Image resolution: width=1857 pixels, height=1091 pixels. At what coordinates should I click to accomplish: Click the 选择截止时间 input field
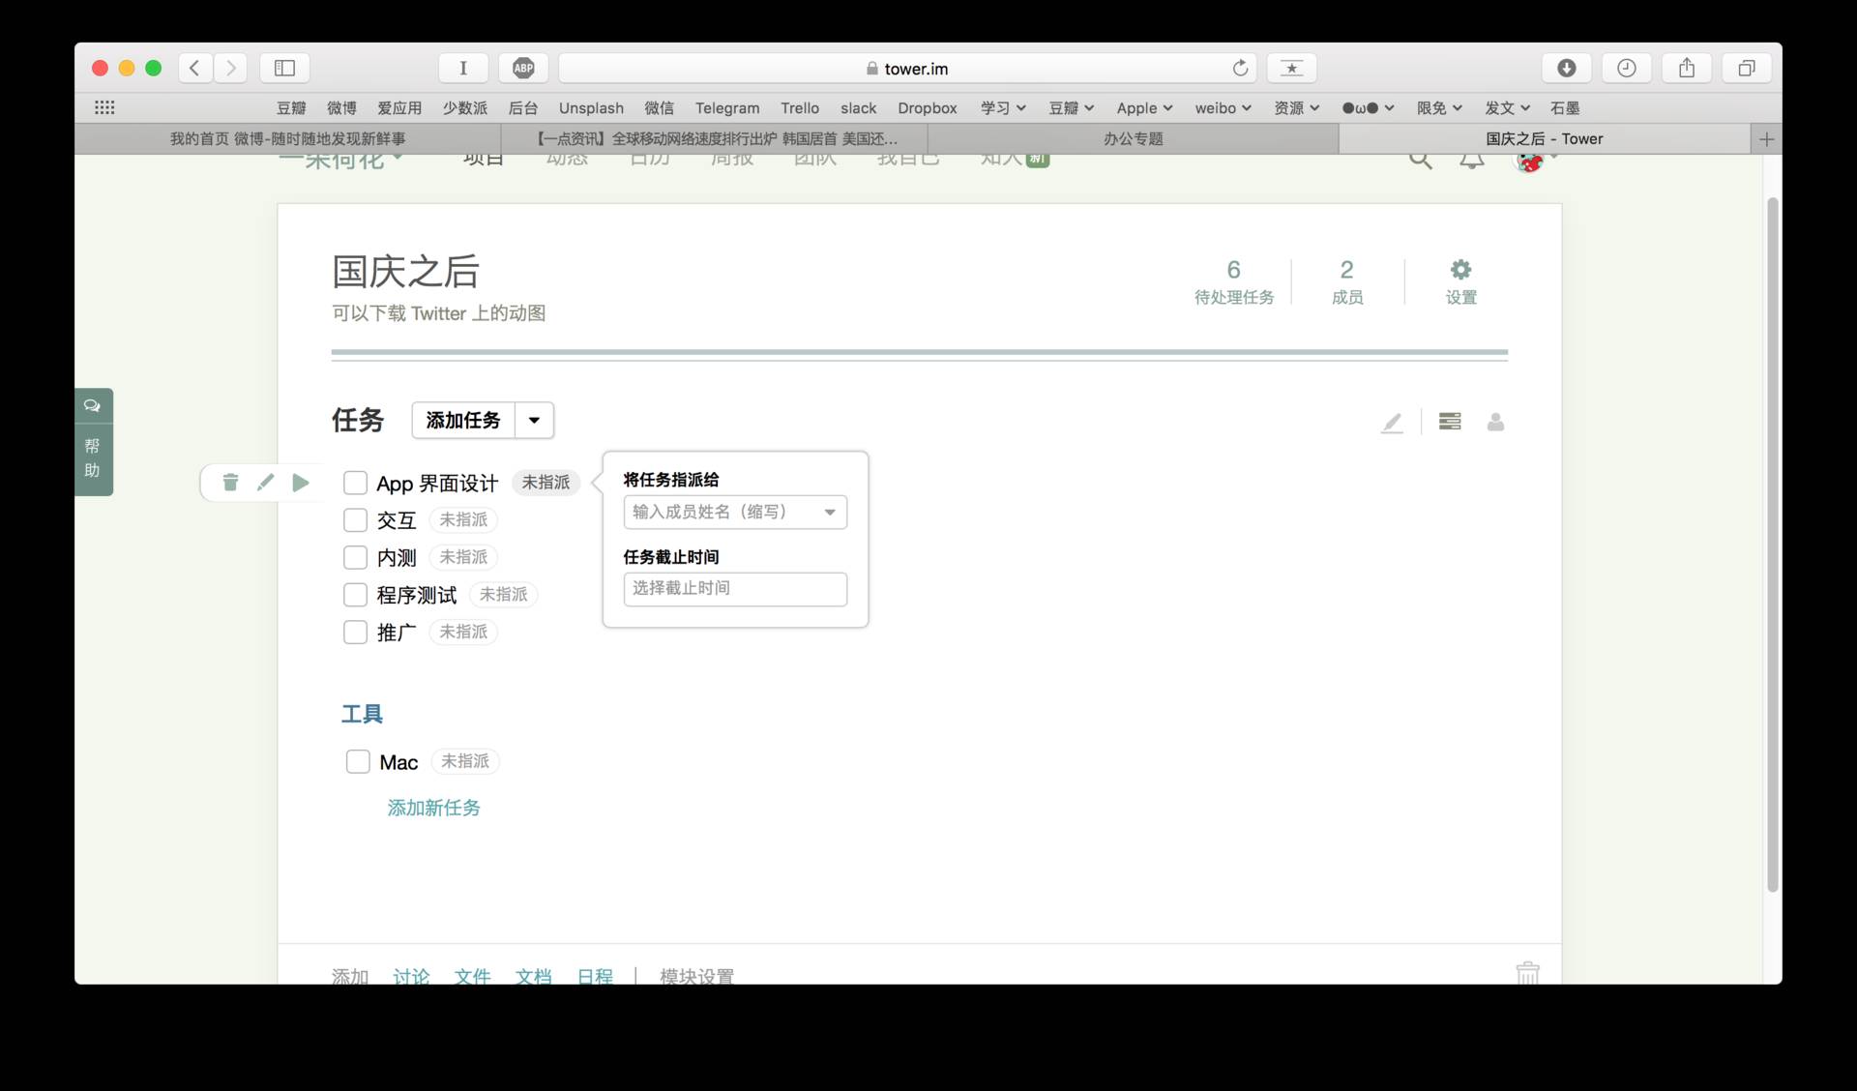(x=735, y=589)
